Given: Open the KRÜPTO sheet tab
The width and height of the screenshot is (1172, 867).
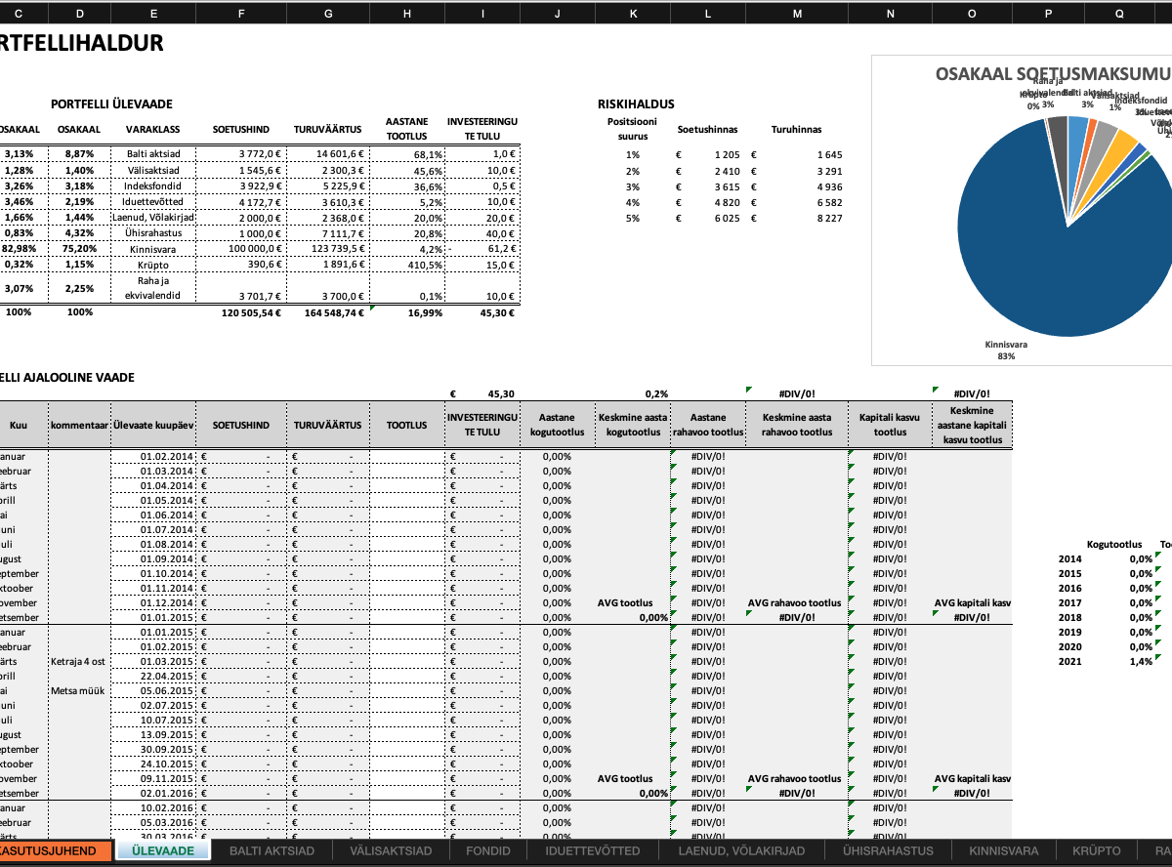Looking at the screenshot, I should pyautogui.click(x=1090, y=850).
